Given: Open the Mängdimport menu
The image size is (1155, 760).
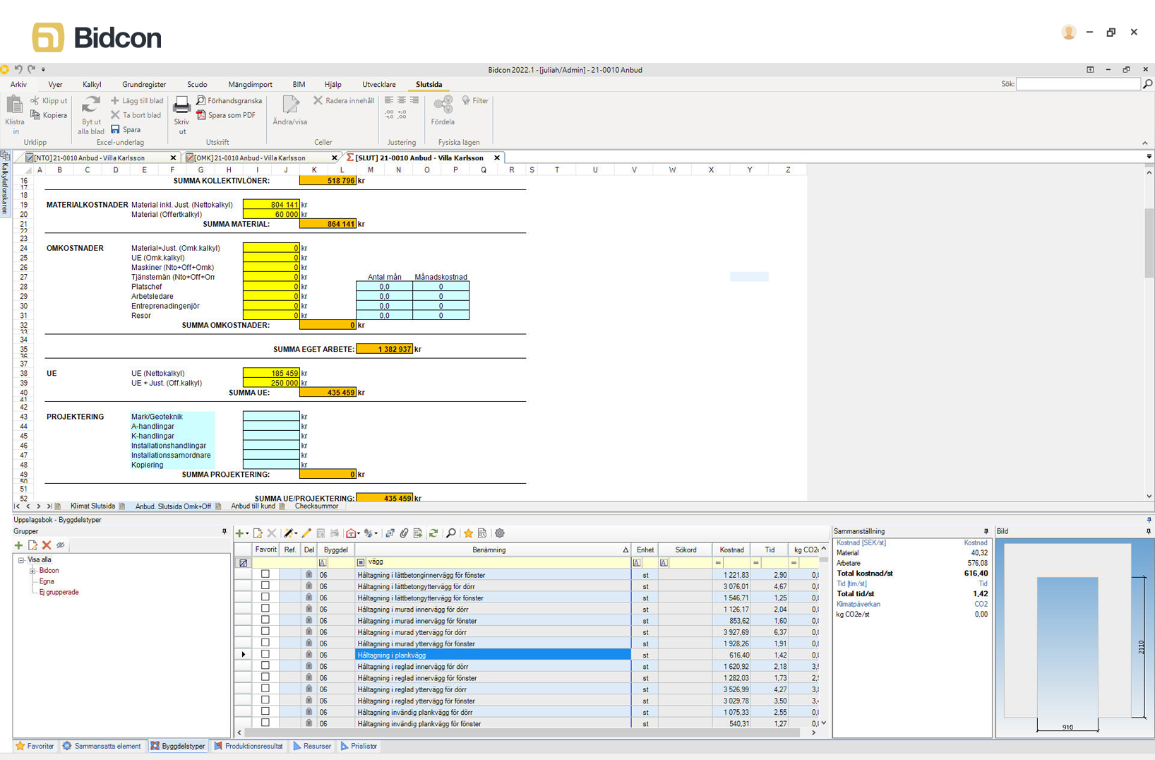Looking at the screenshot, I should click(250, 85).
